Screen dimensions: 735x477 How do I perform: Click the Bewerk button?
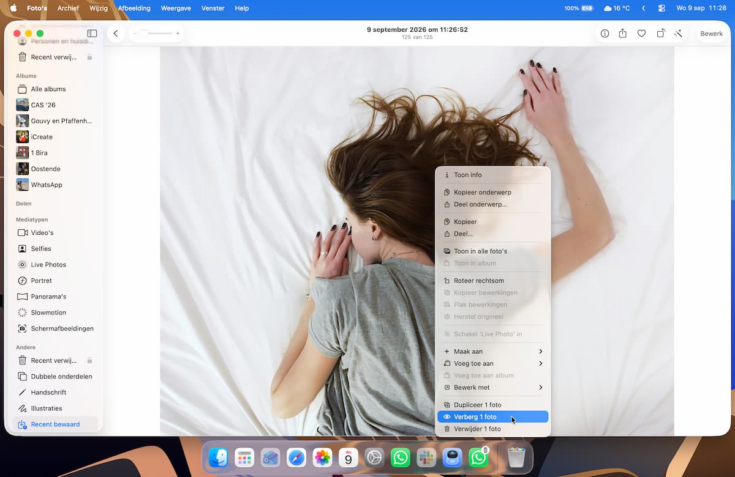pyautogui.click(x=712, y=34)
